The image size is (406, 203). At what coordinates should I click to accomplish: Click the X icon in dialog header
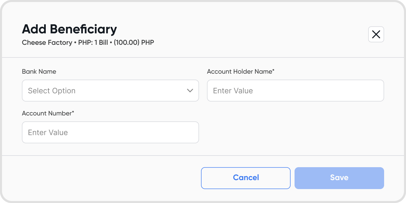(x=376, y=34)
